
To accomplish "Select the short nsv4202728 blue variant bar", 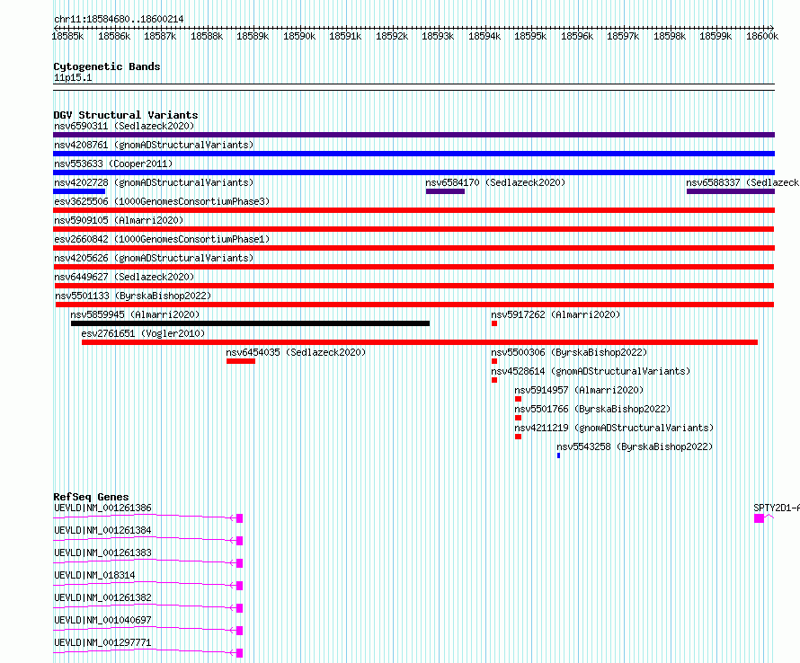I will pos(79,191).
